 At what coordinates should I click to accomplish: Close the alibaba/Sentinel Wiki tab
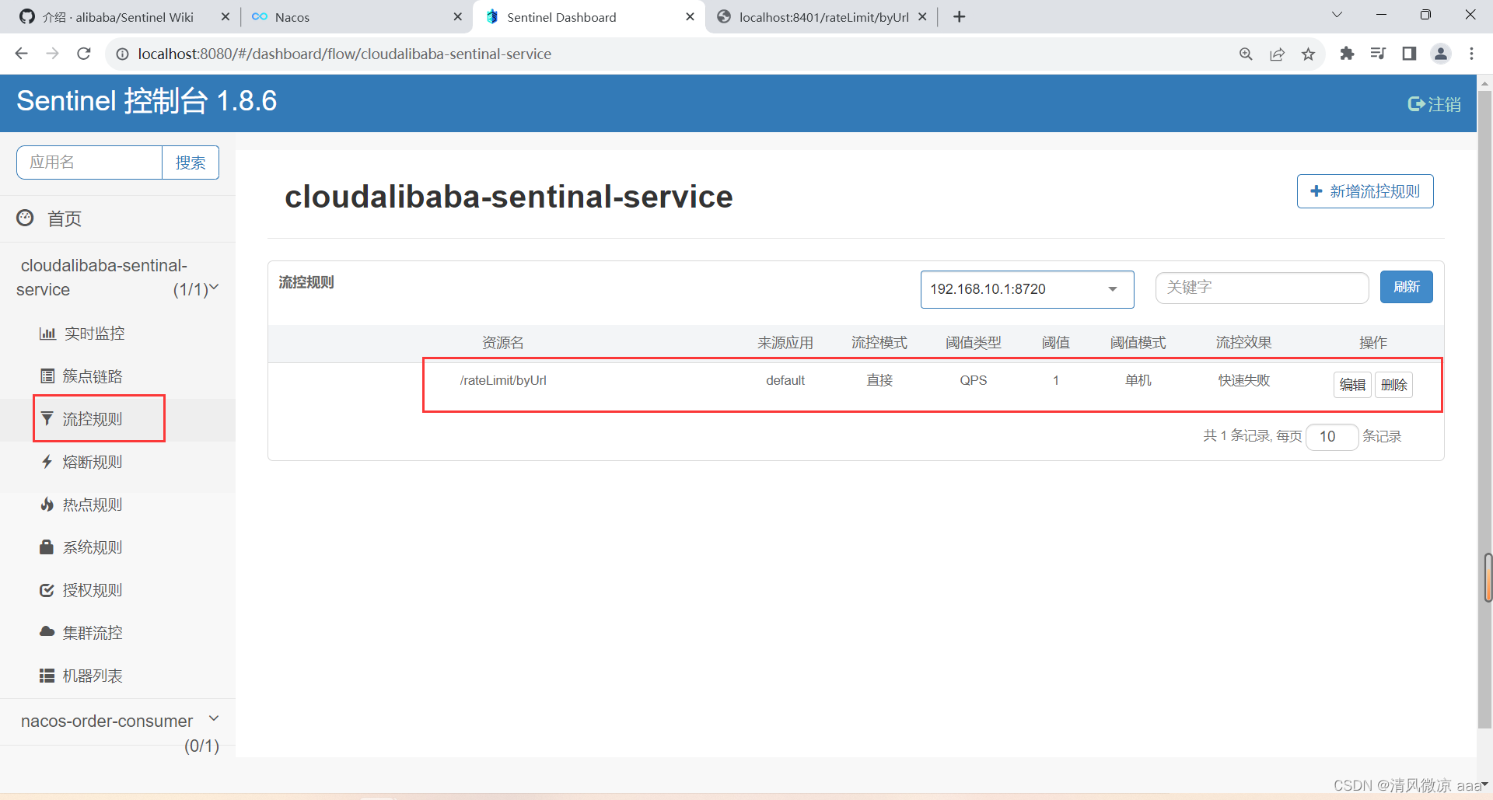226,16
